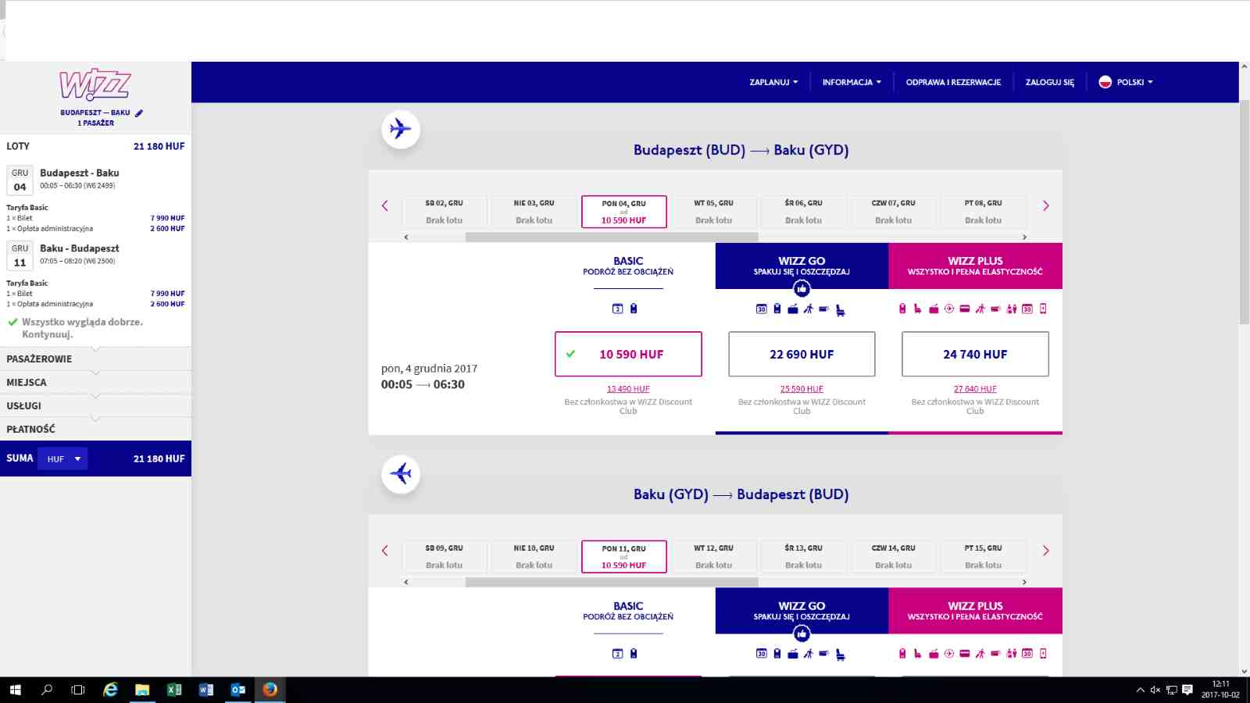
Task: Click the outbound date carousel horizontal scrollbar
Action: click(612, 237)
